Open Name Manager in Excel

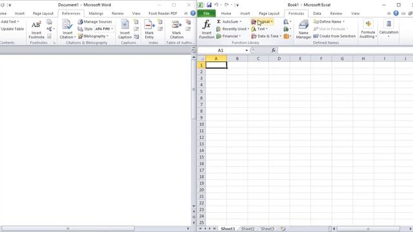(303, 30)
